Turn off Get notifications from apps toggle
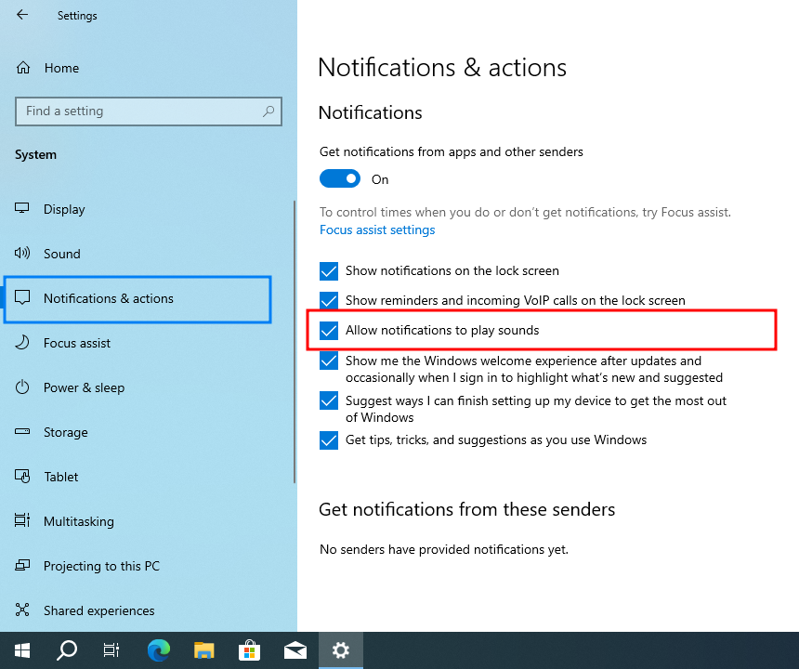Image resolution: width=799 pixels, height=669 pixels. pyautogui.click(x=340, y=178)
